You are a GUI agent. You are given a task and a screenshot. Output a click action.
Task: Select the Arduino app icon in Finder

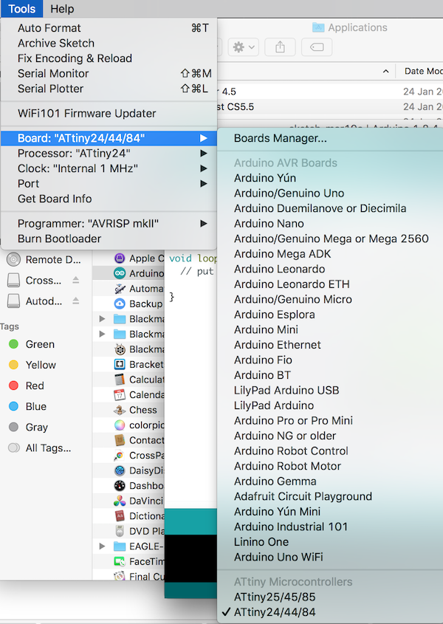pyautogui.click(x=120, y=273)
